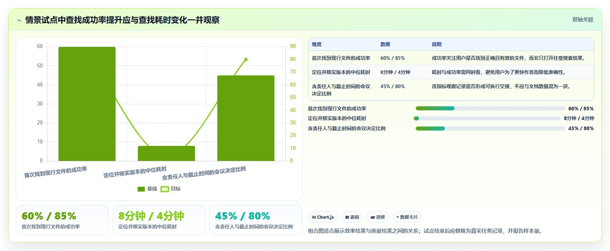Click the 双轴关联 label

[582, 20]
